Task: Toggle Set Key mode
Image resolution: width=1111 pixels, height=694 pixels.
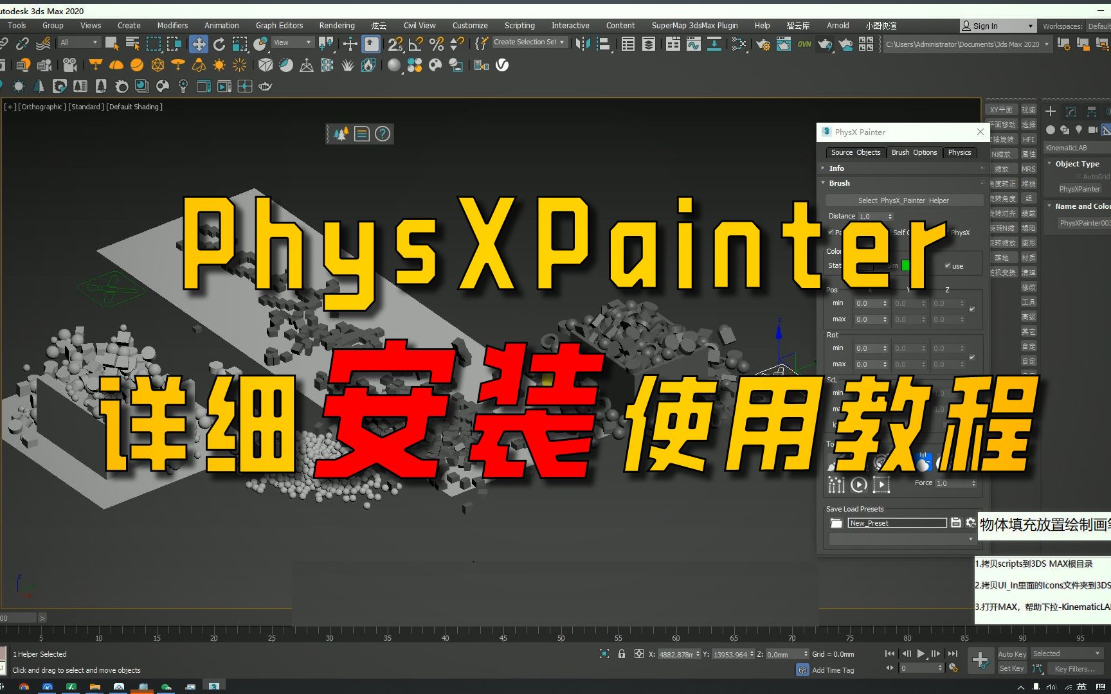Action: point(1012,668)
